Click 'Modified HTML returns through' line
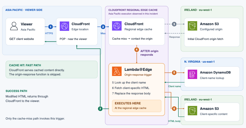 (x=27, y=97)
